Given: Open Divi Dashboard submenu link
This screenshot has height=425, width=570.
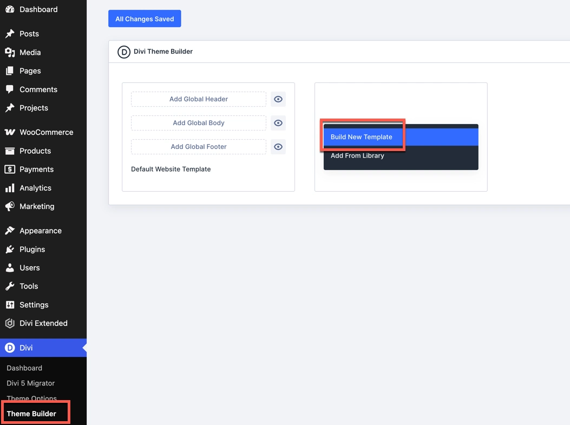Looking at the screenshot, I should point(24,368).
